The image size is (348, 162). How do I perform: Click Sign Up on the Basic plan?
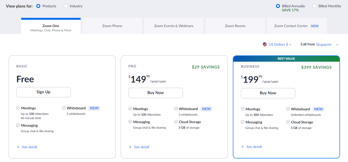coord(44,92)
